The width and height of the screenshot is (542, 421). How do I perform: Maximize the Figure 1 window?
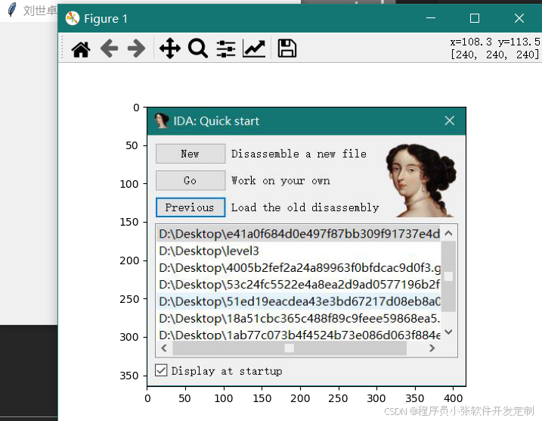[475, 18]
